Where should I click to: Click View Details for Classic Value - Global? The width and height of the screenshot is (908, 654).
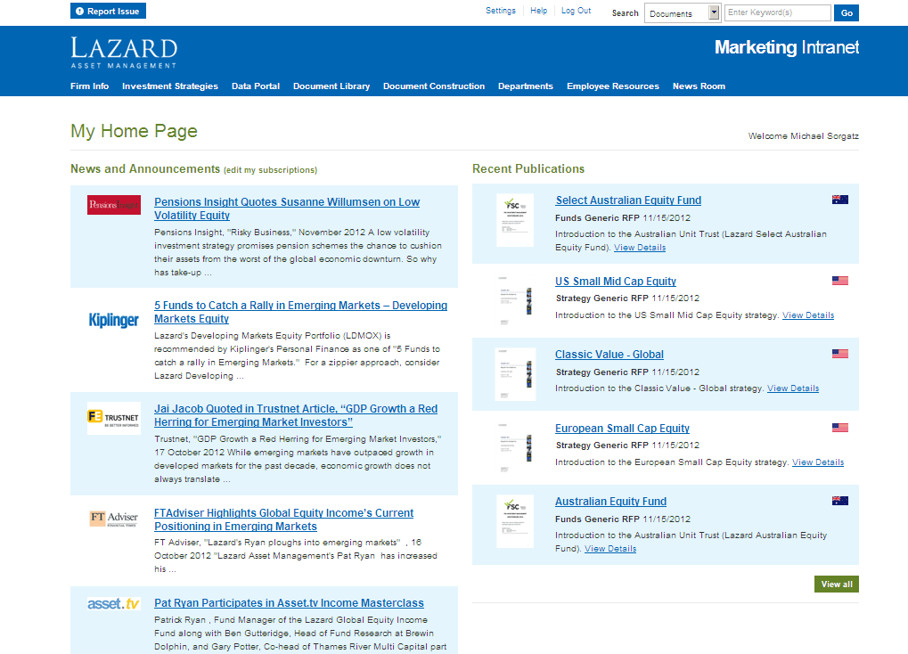pos(793,388)
